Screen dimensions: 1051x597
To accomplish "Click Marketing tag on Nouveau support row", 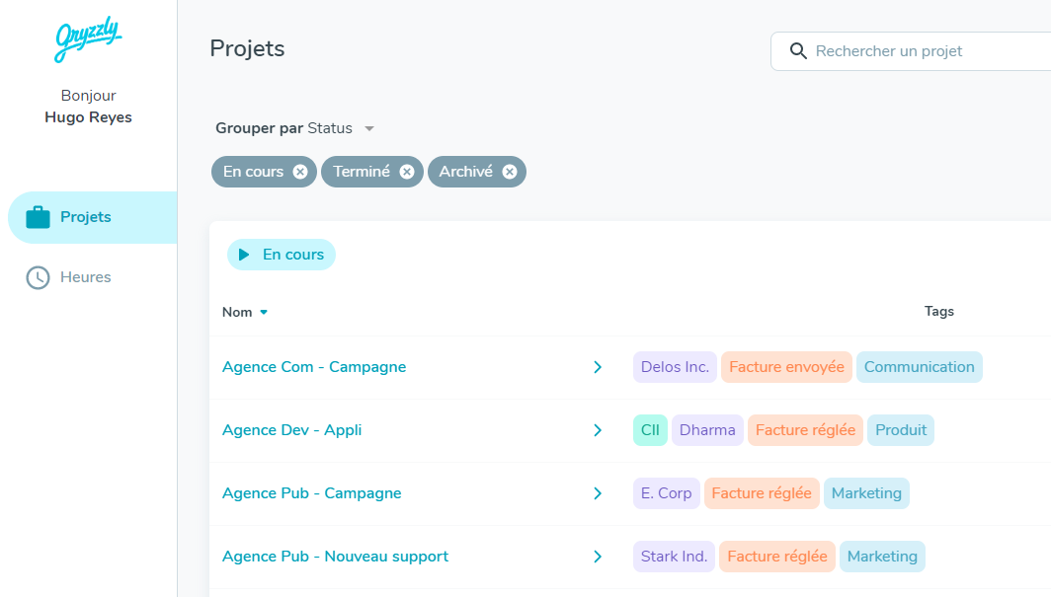I will 882,557.
